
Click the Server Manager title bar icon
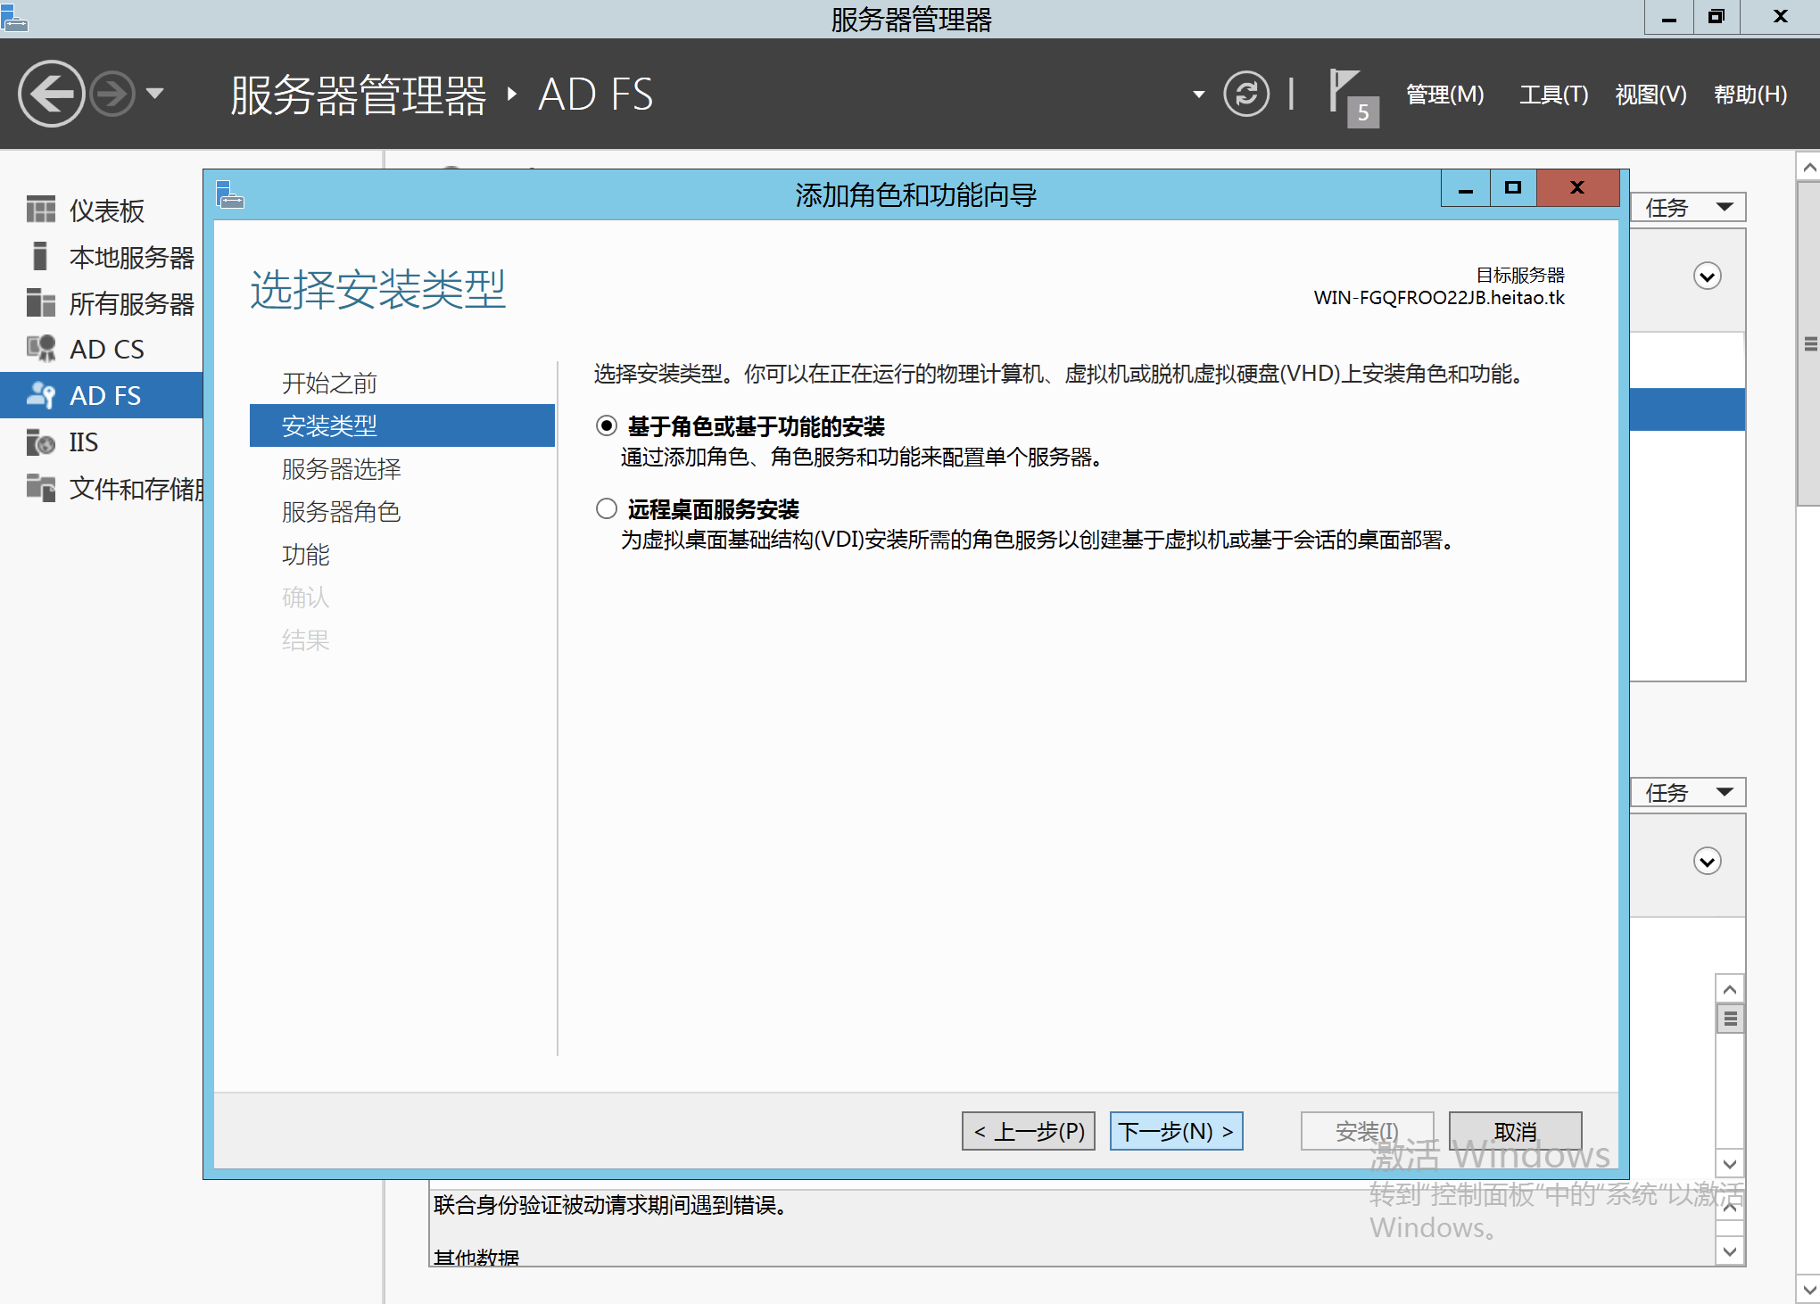tap(14, 17)
